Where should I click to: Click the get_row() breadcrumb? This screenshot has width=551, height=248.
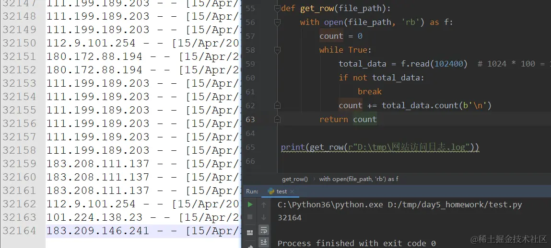coord(294,179)
